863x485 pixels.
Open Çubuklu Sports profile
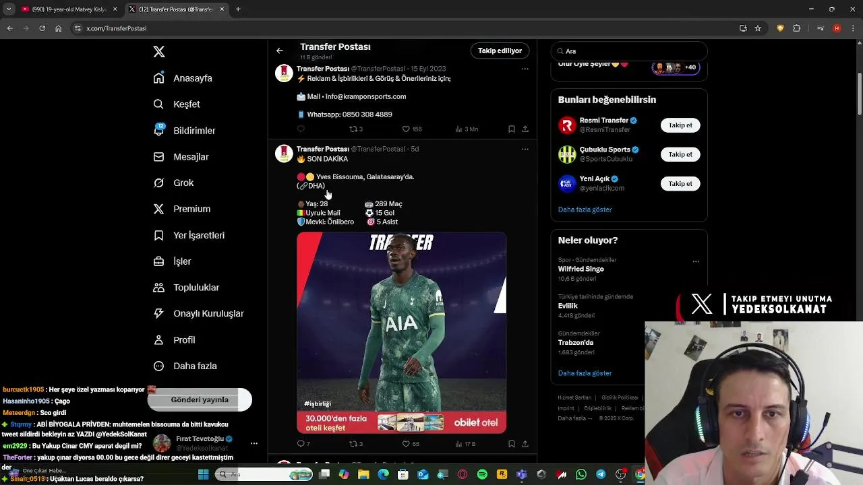(605, 150)
